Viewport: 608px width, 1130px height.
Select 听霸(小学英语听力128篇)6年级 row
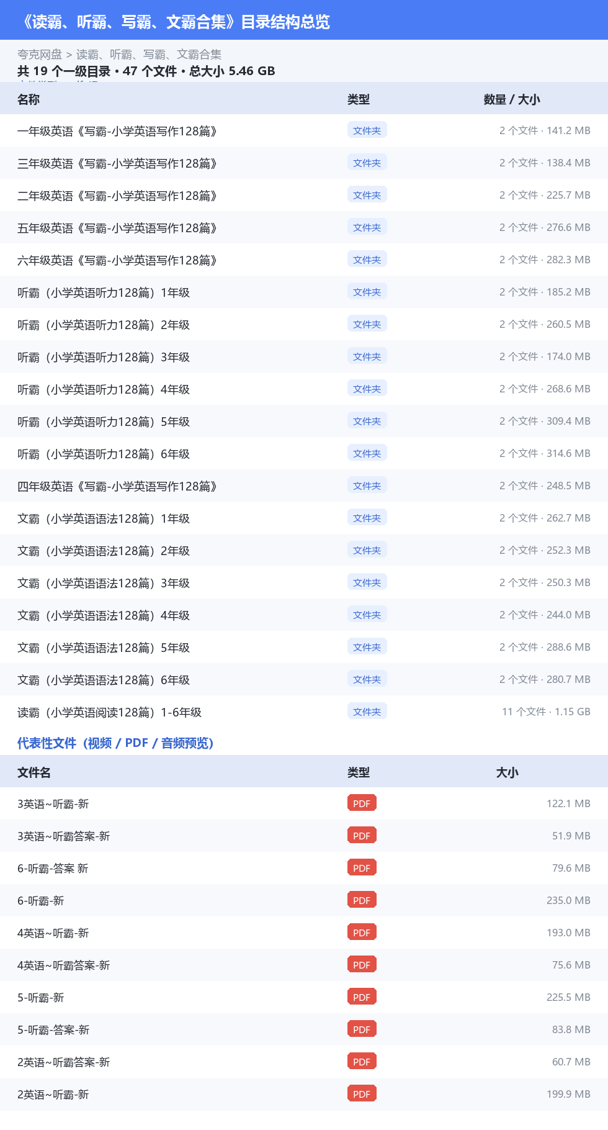pyautogui.click(x=304, y=453)
